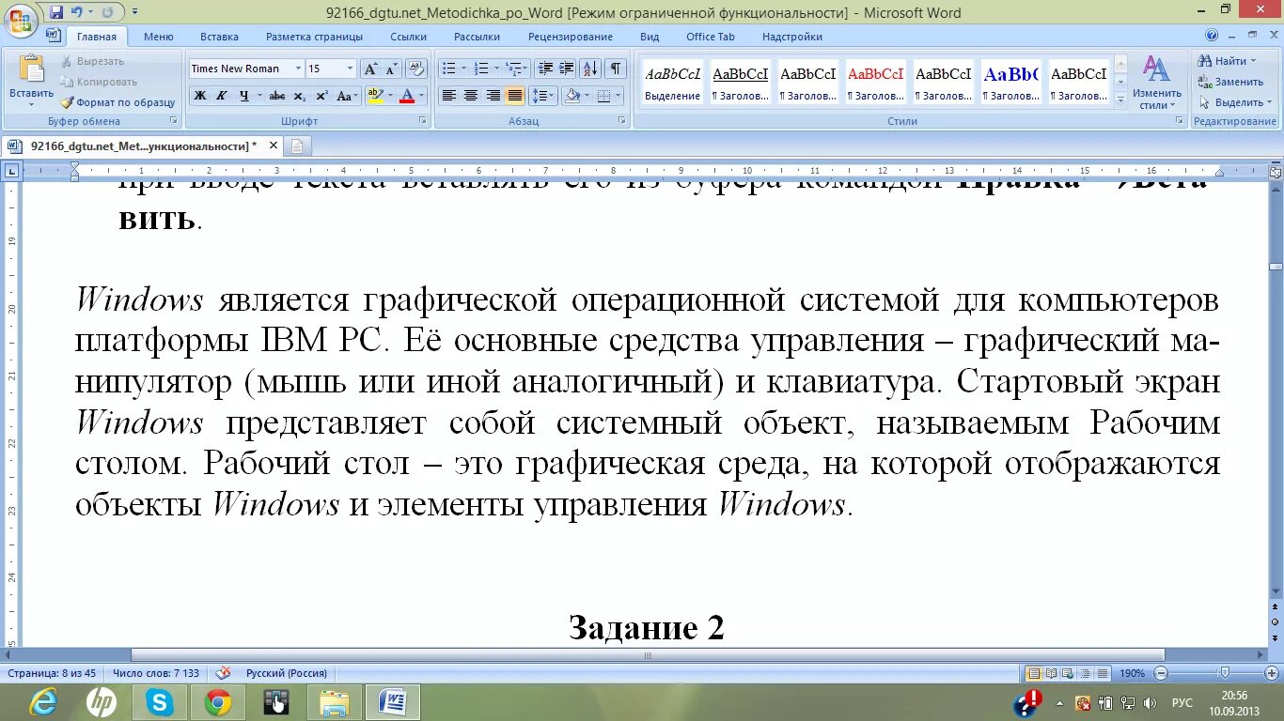Apply yellow text highlight color
This screenshot has width=1284, height=721.
coord(375,96)
